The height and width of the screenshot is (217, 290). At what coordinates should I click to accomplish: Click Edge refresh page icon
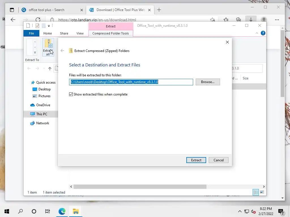[38, 19]
